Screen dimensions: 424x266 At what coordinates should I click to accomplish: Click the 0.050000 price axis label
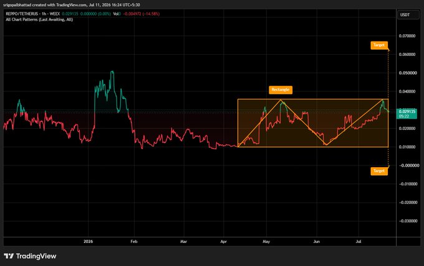tap(407, 73)
